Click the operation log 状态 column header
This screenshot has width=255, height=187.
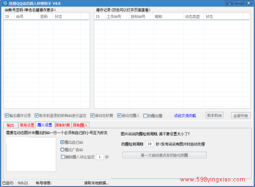point(224,17)
